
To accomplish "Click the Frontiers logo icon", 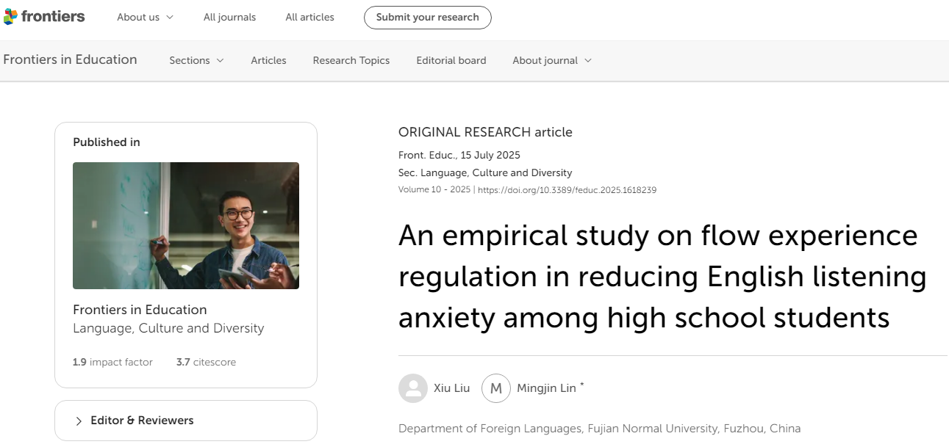I will [10, 17].
